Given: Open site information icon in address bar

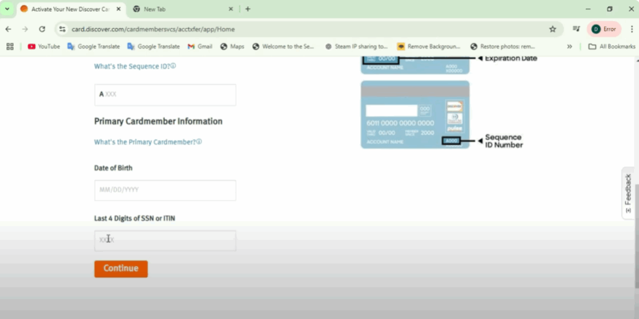Looking at the screenshot, I should 62,29.
